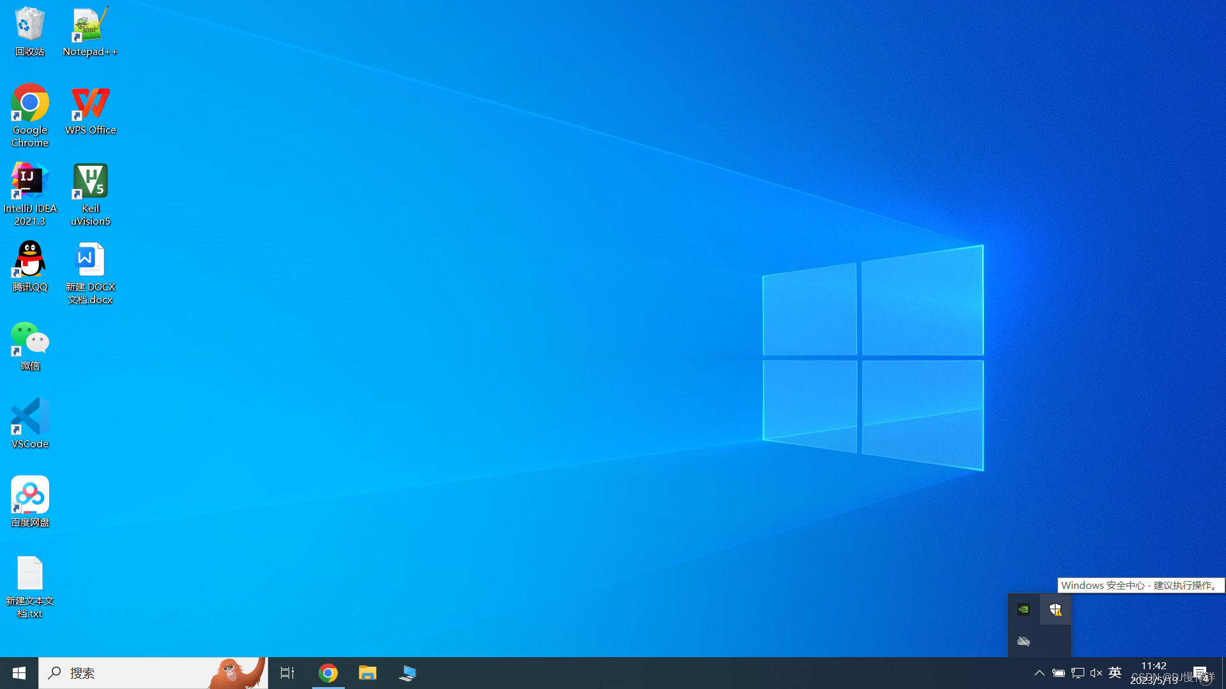This screenshot has width=1226, height=689.
Task: Collapse the hidden tray icons chevron
Action: [x=1039, y=673]
